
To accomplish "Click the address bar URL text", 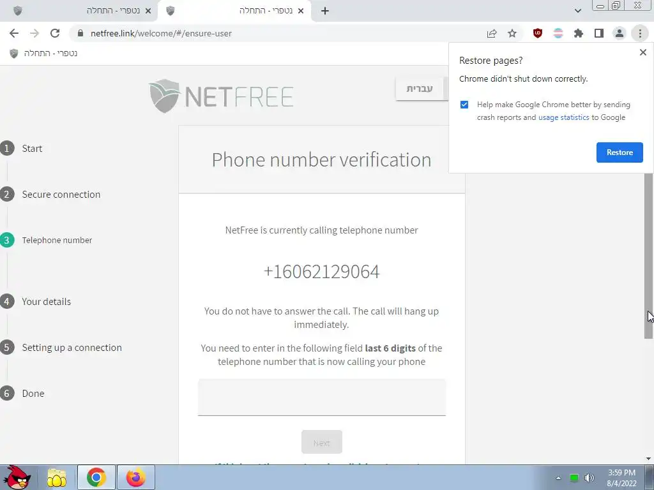I will (x=161, y=33).
